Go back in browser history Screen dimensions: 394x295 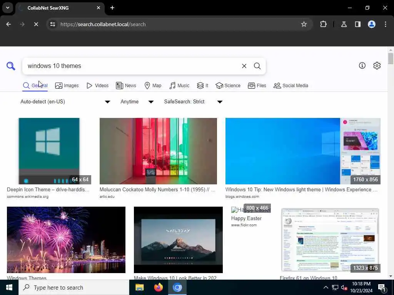click(8, 24)
